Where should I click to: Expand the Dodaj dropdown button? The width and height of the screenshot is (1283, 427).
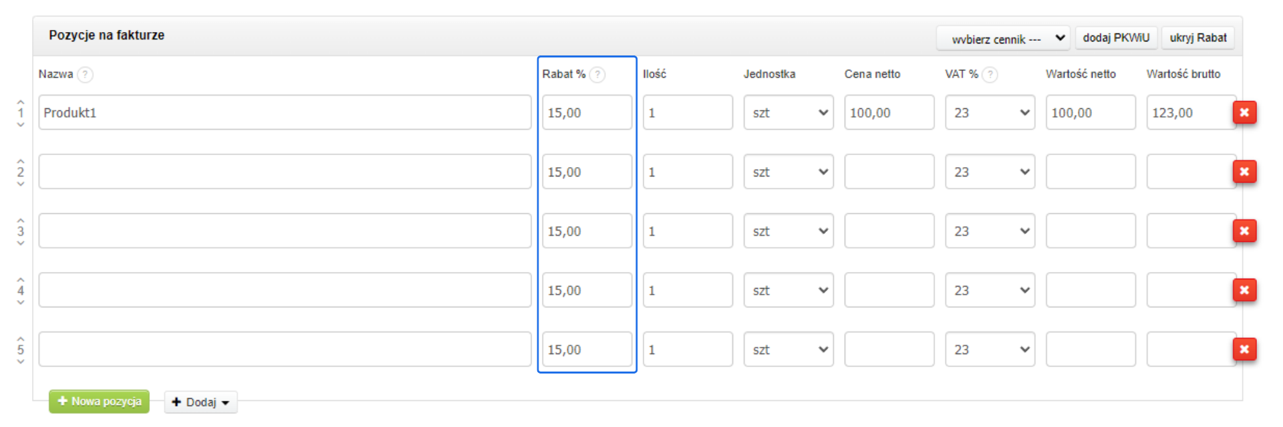coord(200,402)
